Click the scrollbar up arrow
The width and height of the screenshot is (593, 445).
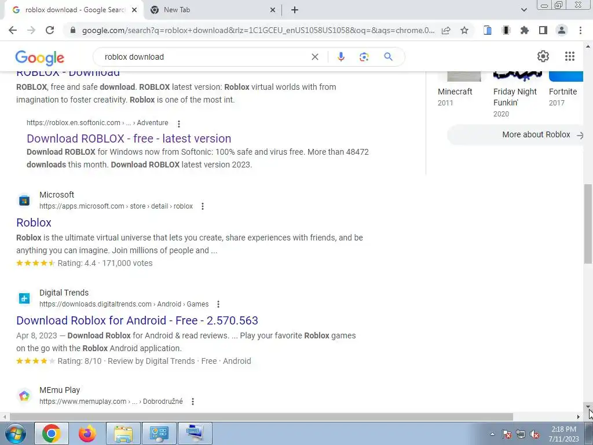click(588, 46)
